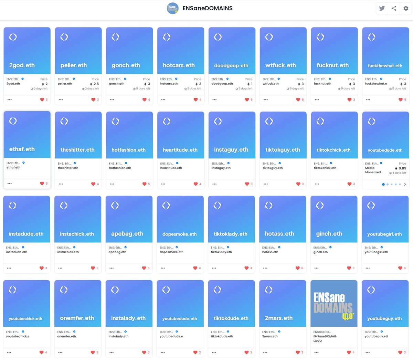Like the 2god.eth card with heart
The image size is (413, 361).
(x=42, y=100)
